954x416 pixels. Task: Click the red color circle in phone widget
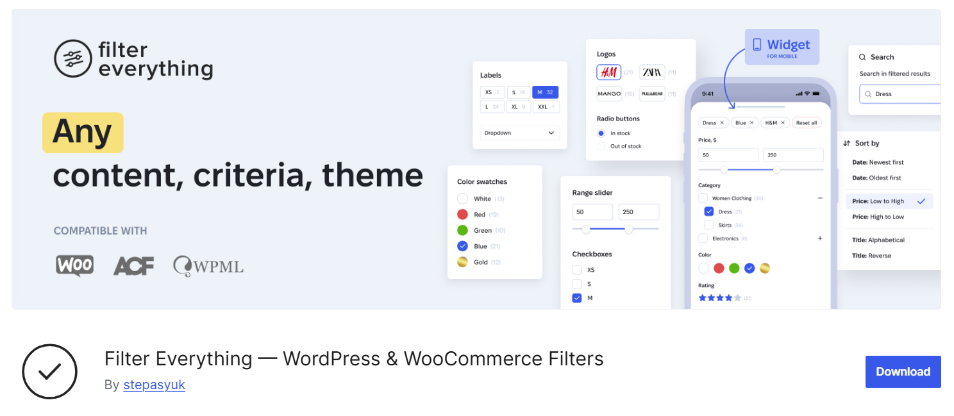click(719, 269)
